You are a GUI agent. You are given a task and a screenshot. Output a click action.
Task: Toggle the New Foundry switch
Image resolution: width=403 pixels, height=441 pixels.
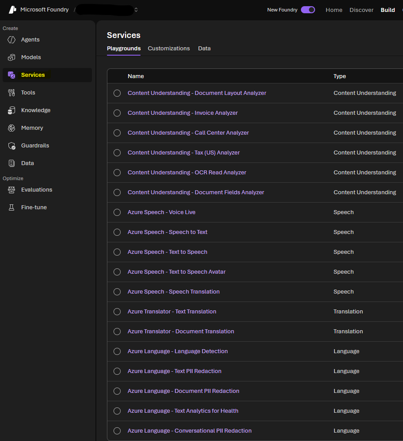point(308,10)
